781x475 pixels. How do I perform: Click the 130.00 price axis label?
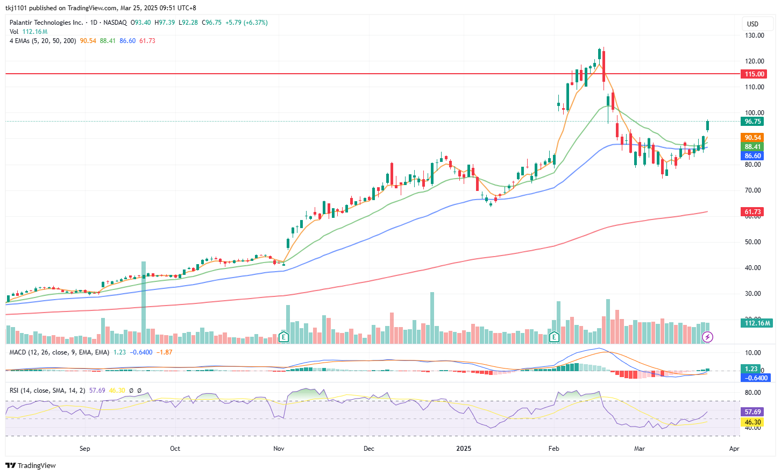[755, 36]
